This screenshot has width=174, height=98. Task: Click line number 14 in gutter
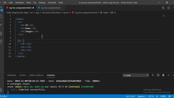10,56
